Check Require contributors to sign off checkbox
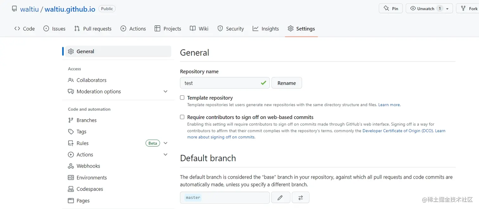479x209 pixels. click(182, 117)
